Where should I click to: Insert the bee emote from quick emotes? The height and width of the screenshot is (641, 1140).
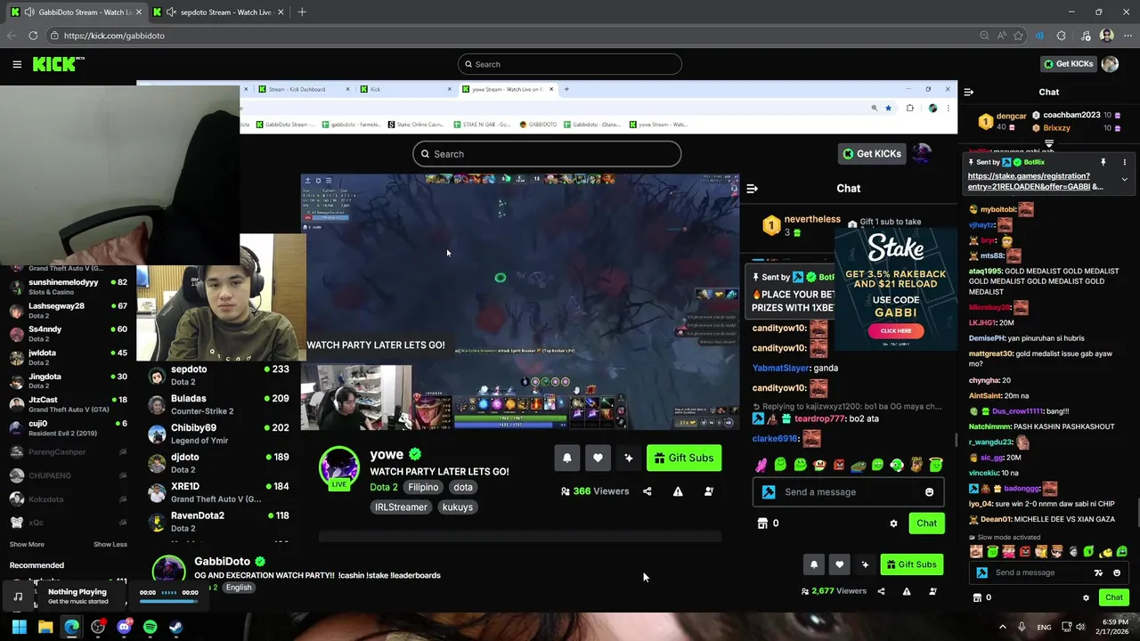tap(1105, 552)
